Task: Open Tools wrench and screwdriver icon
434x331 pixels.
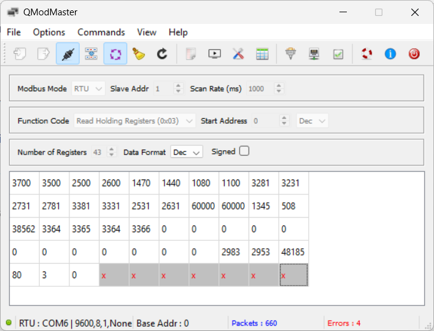Action: [238, 53]
